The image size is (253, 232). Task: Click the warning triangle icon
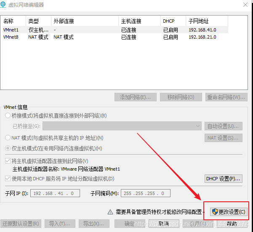coord(110,212)
